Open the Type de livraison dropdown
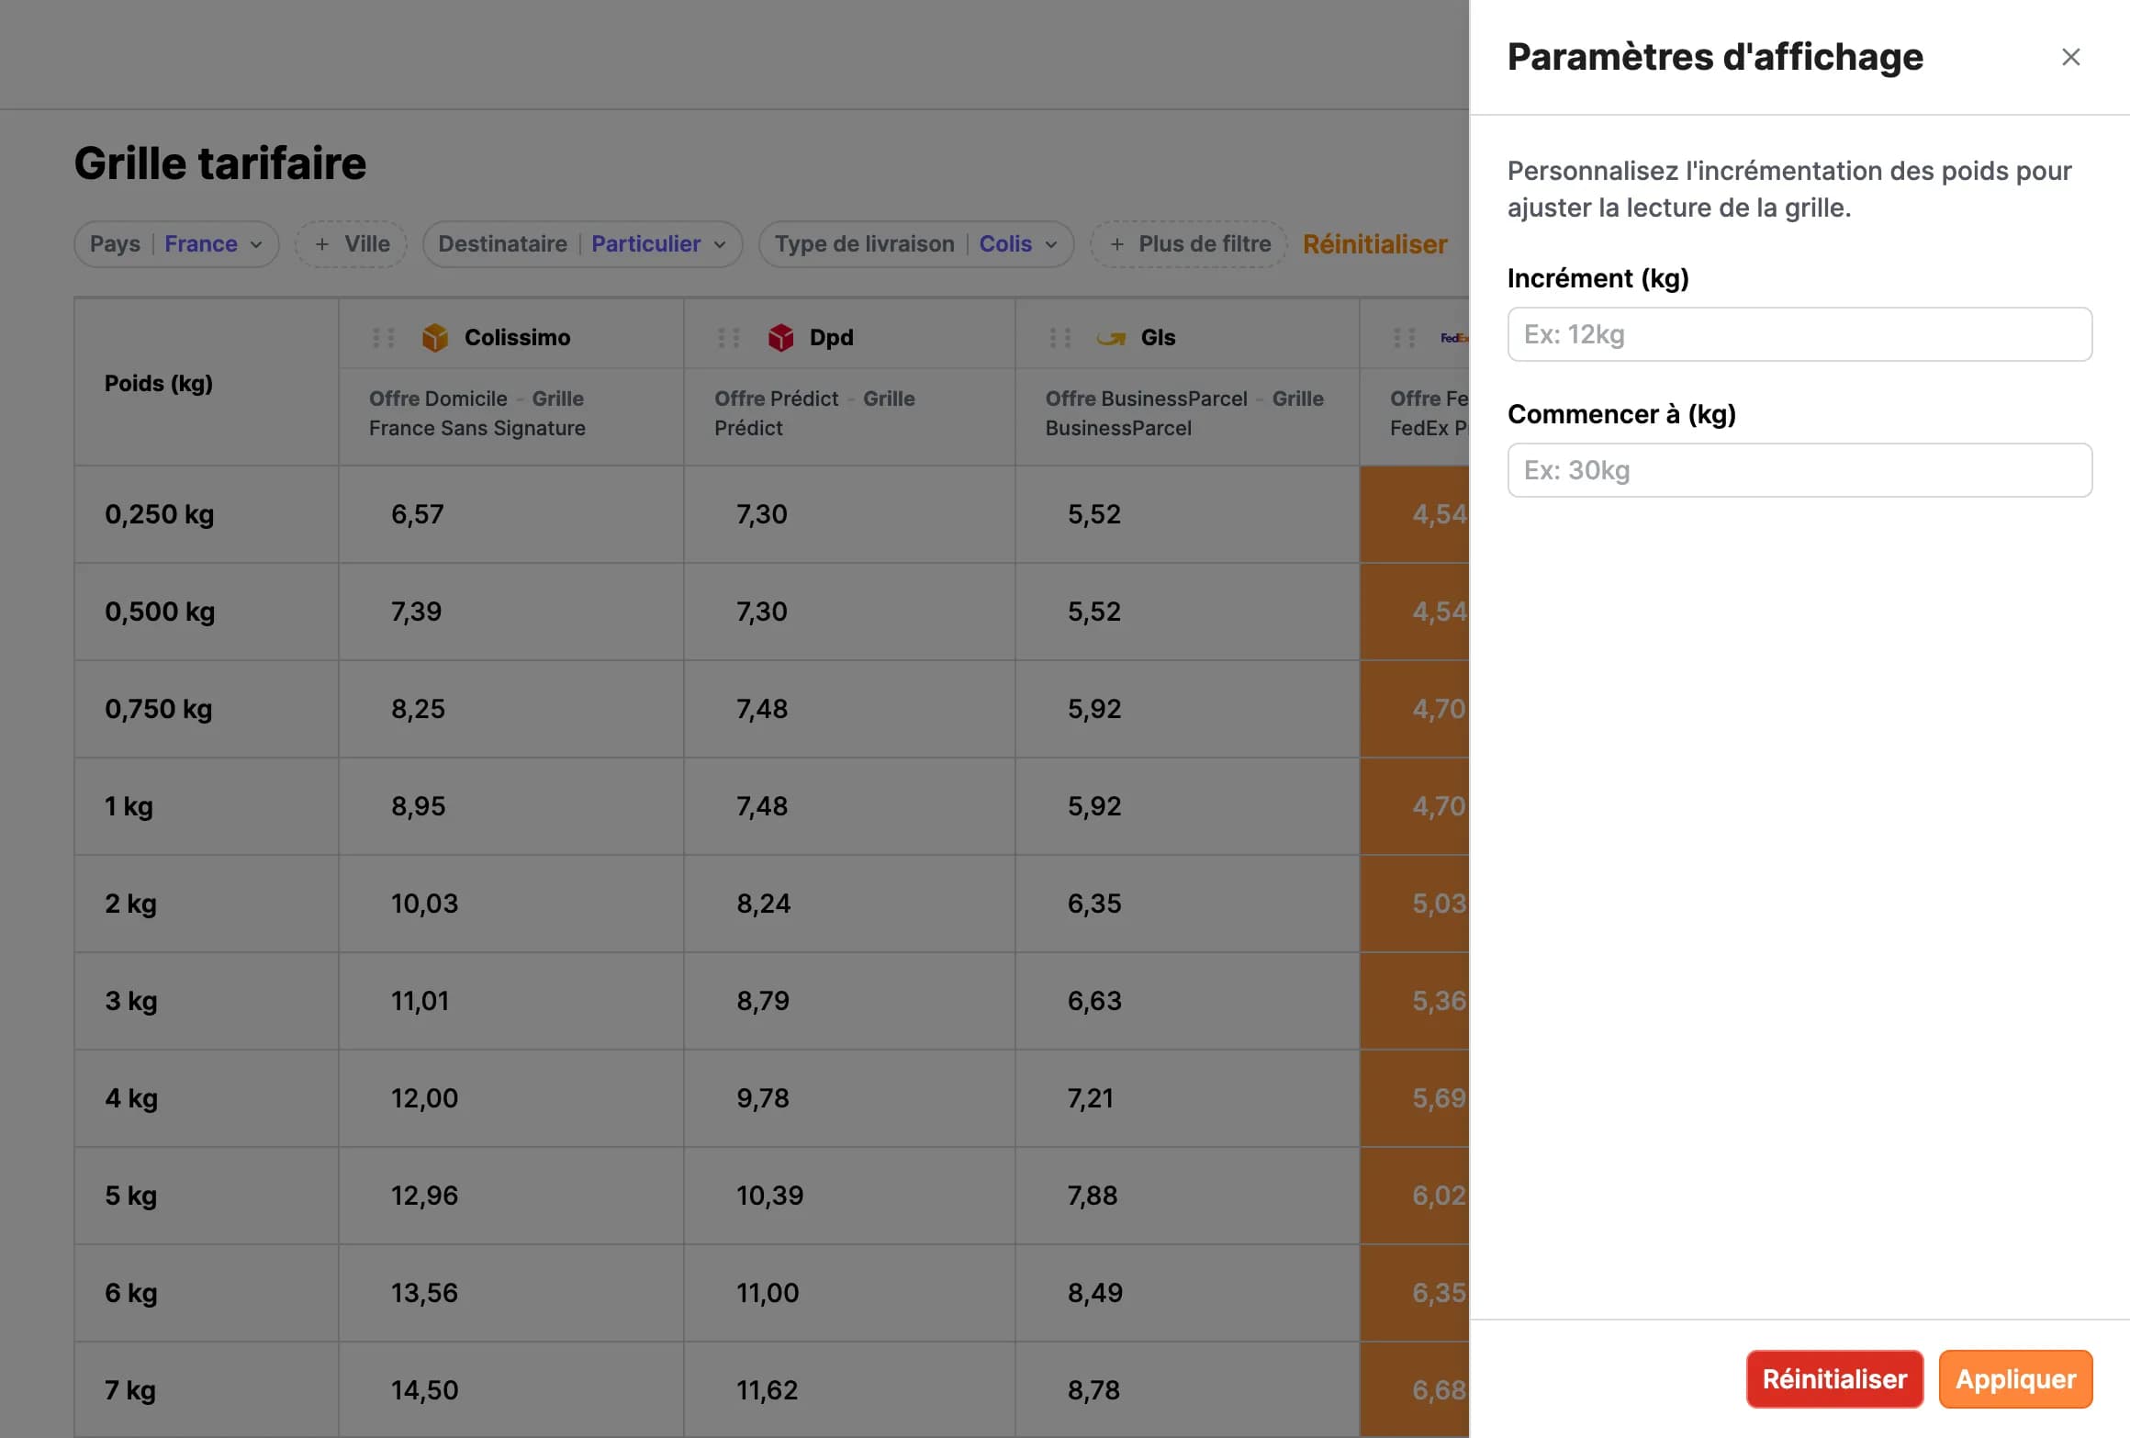2130x1438 pixels. [x=915, y=244]
